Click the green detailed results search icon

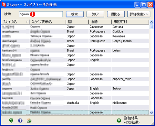point(119,120)
